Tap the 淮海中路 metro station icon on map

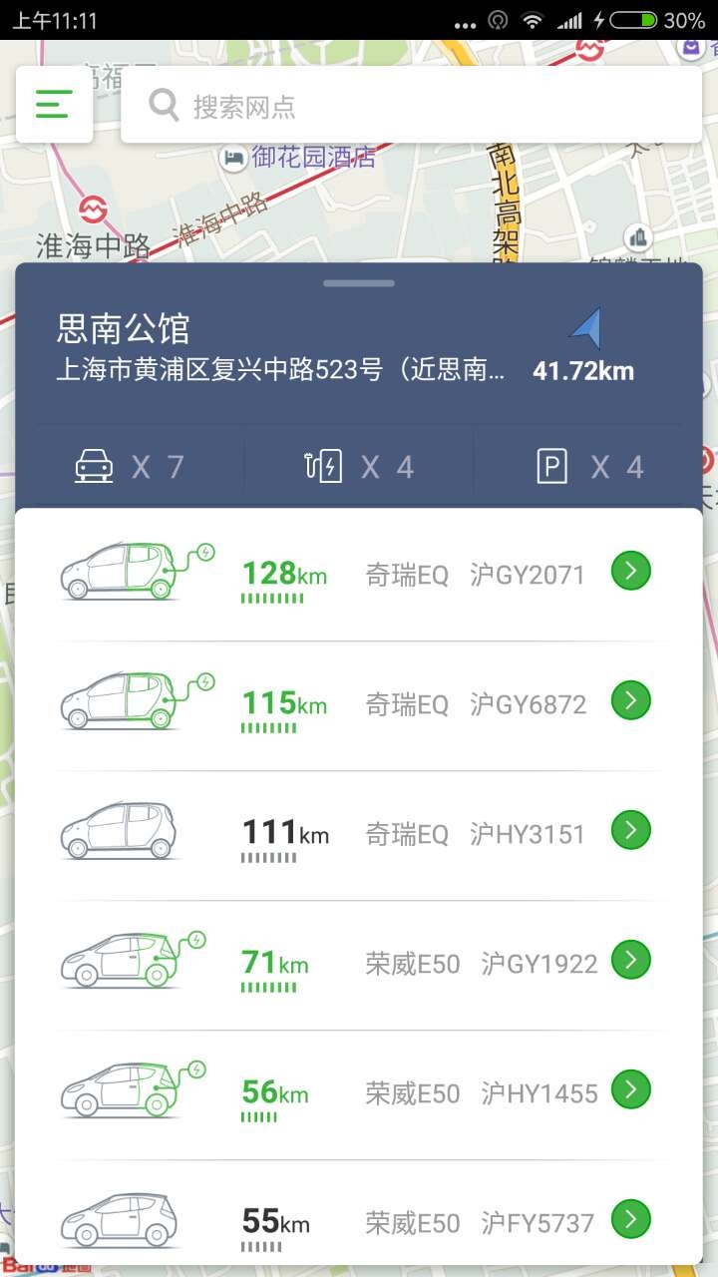[93, 209]
